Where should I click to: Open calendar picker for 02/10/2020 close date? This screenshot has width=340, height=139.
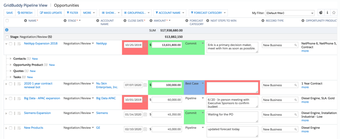[145, 129]
